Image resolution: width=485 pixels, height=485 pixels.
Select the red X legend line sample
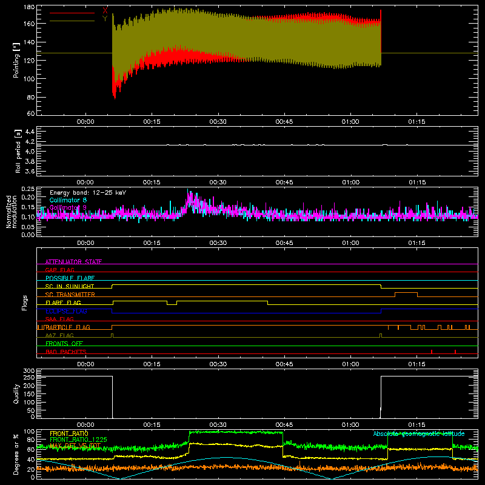[x=72, y=13]
